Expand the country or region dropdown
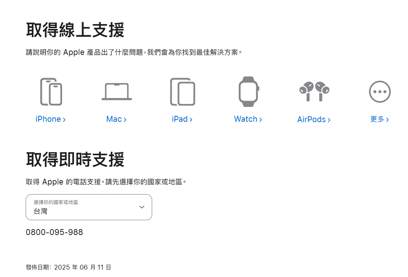 (x=89, y=207)
